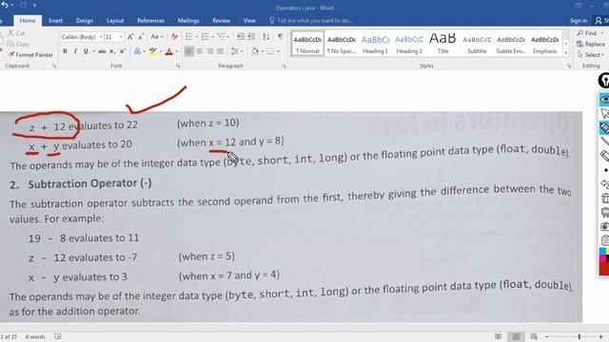The image size is (609, 342).
Task: Increase font size with Grow Font
Action: tap(130, 37)
